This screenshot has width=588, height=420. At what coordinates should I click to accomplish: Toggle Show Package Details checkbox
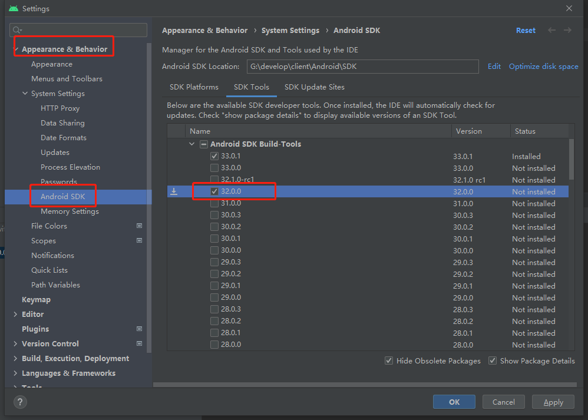(493, 361)
